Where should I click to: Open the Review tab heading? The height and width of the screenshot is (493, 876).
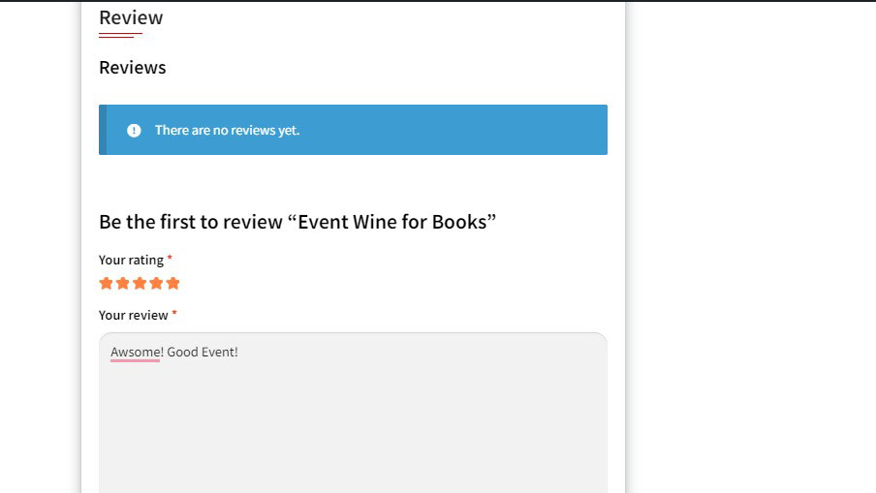(x=131, y=17)
